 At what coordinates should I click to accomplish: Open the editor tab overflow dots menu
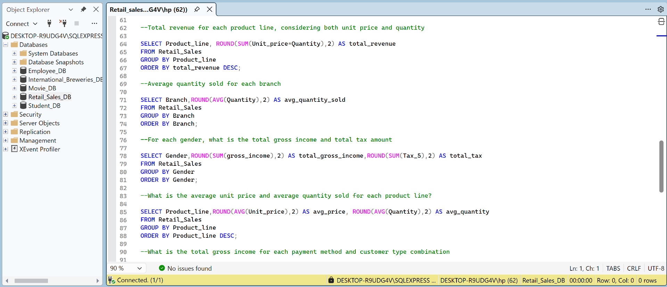(x=648, y=9)
